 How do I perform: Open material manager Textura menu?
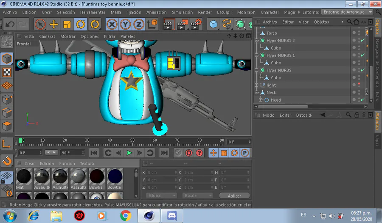pos(87,163)
